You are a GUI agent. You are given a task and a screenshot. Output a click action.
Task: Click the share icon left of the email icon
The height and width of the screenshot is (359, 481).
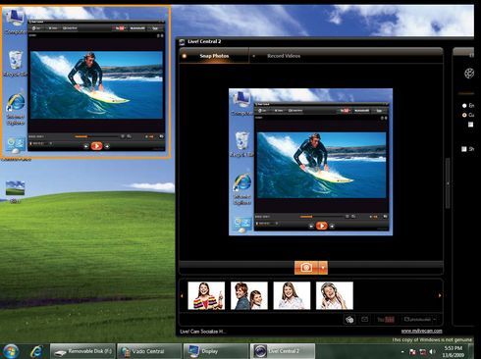point(349,320)
